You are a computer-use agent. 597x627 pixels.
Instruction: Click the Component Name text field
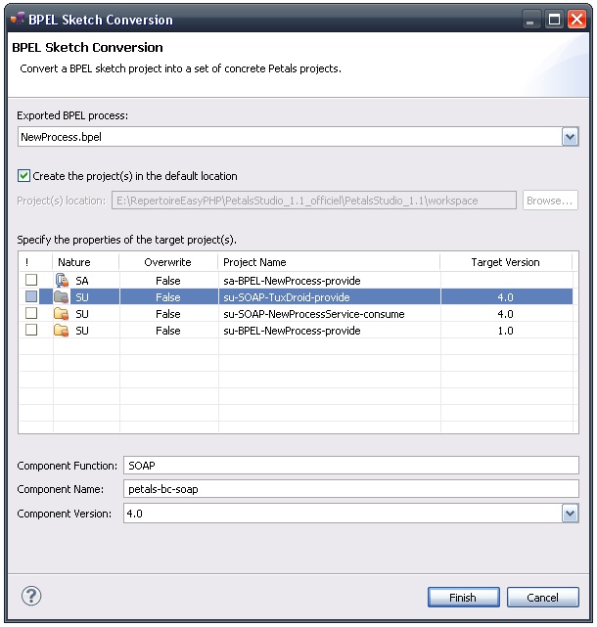coord(350,489)
